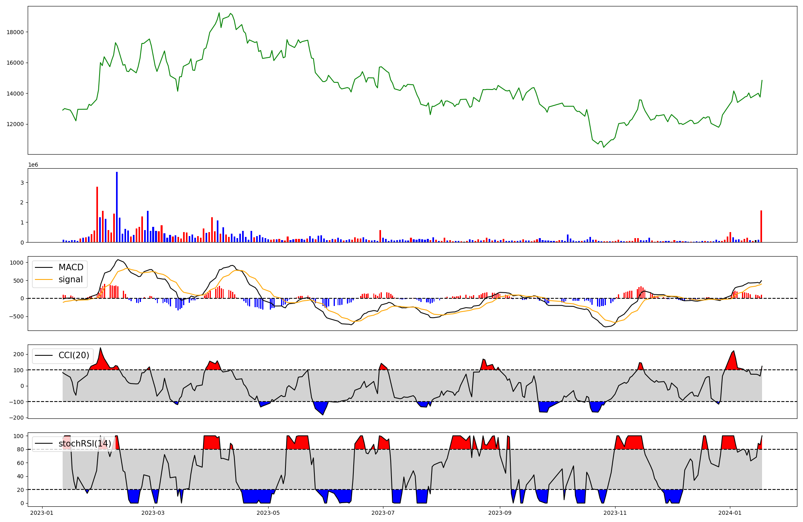The width and height of the screenshot is (803, 522).
Task: Click the 2023-11 date tick label
Action: (x=615, y=513)
